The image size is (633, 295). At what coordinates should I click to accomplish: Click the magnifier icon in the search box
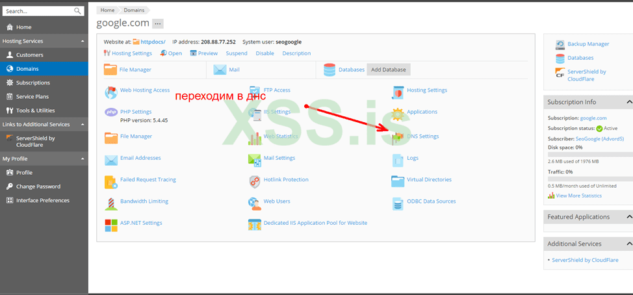pyautogui.click(x=77, y=11)
